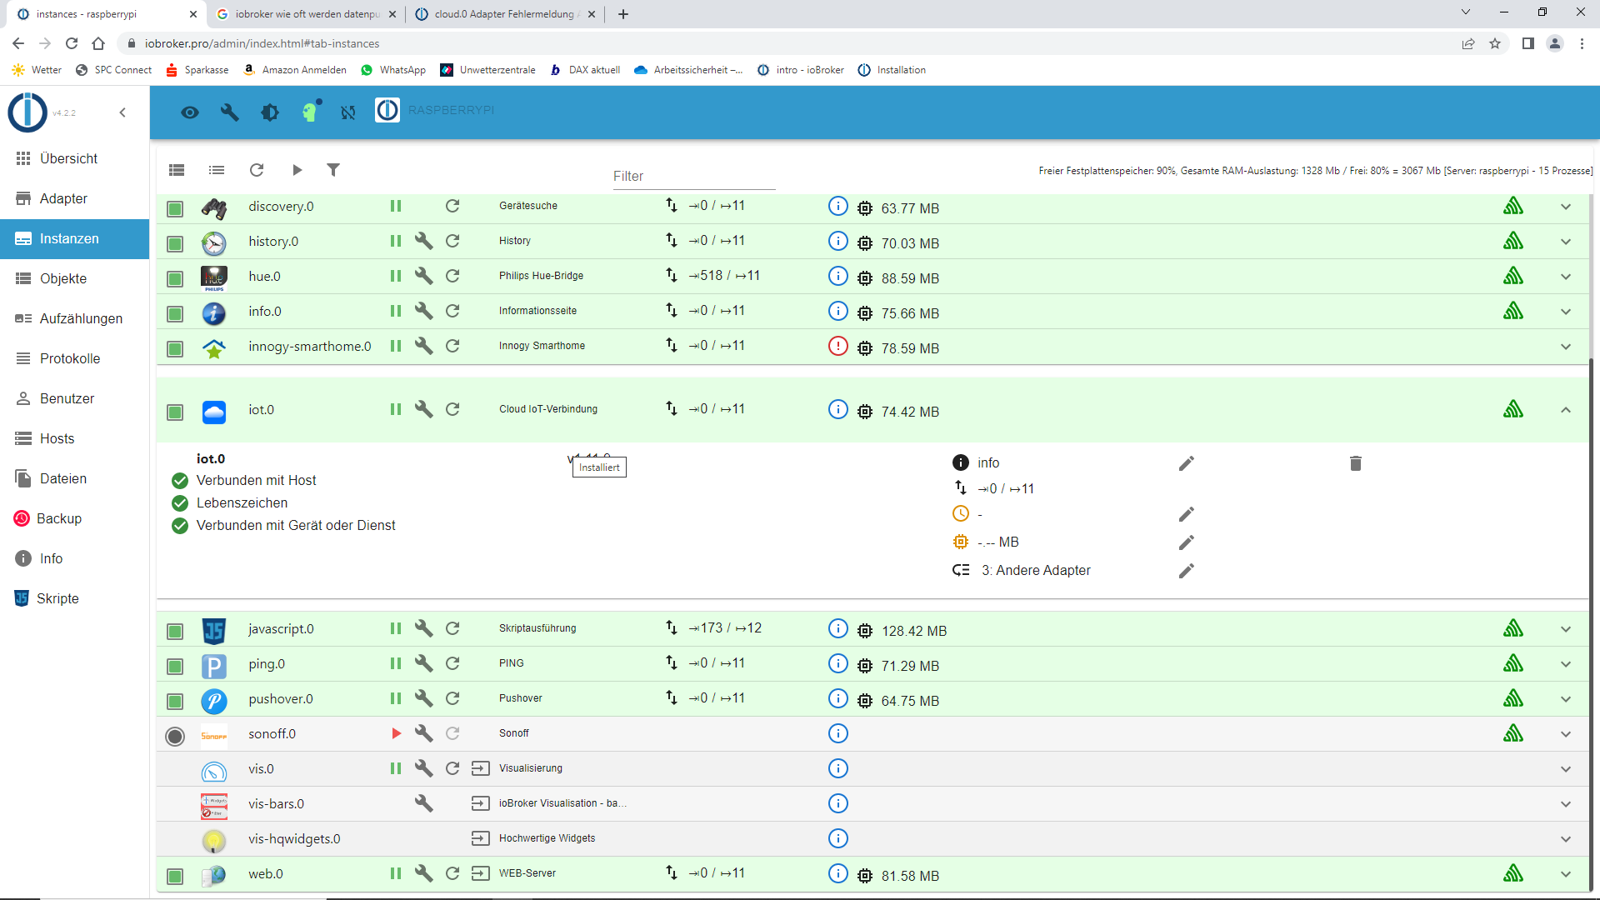This screenshot has height=900, width=1600.
Task: Open Protokolle page in sidebar
Action: (74, 358)
